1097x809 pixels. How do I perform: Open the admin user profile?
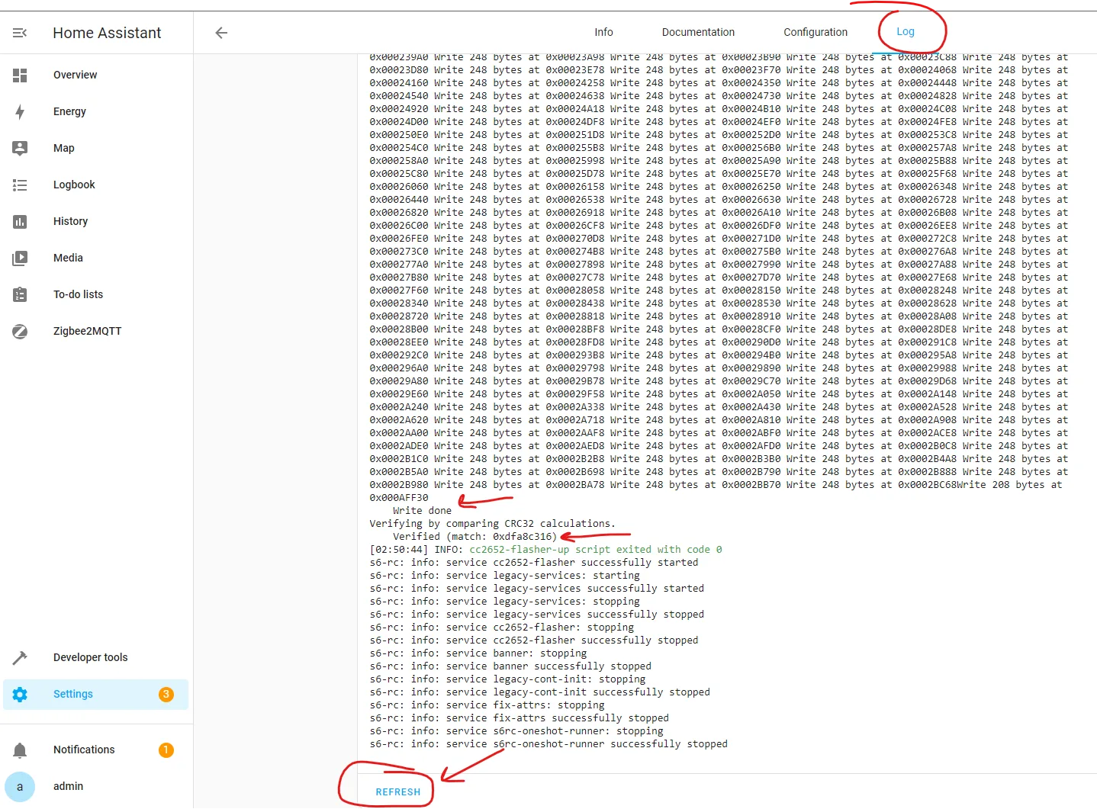click(x=68, y=786)
